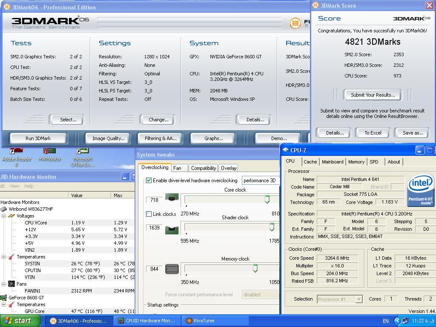Open the Compatibility tab

tap(204, 168)
